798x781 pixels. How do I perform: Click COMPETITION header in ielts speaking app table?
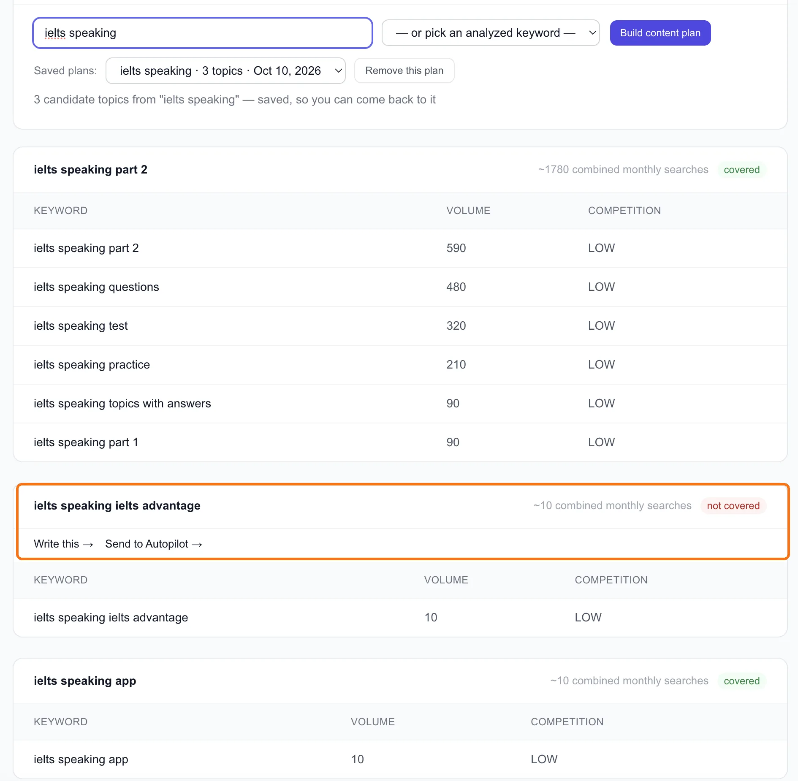click(x=567, y=722)
